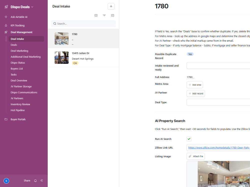Open the Zillow homedetails link
Image resolution: width=250 pixels, height=187 pixels.
point(219,148)
